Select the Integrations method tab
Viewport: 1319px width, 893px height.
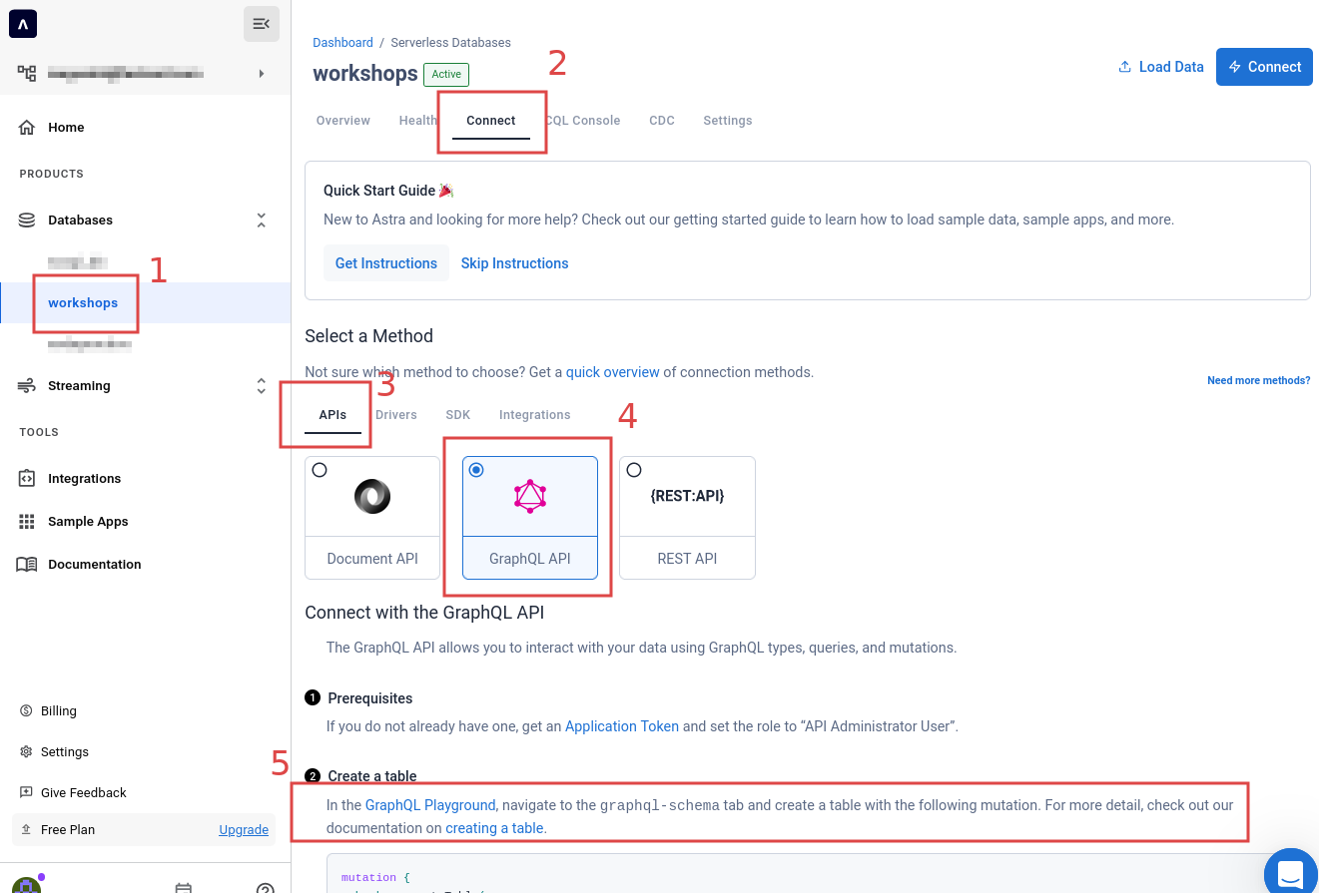pos(535,414)
